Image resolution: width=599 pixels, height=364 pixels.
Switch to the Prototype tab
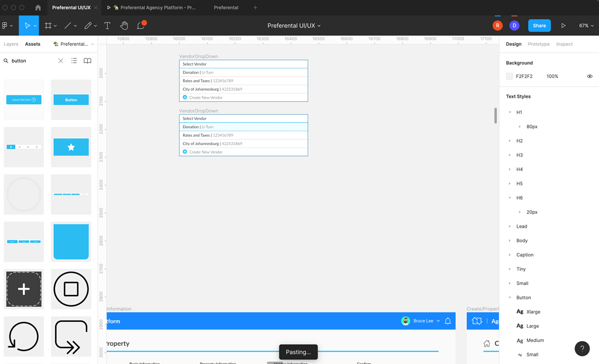539,44
